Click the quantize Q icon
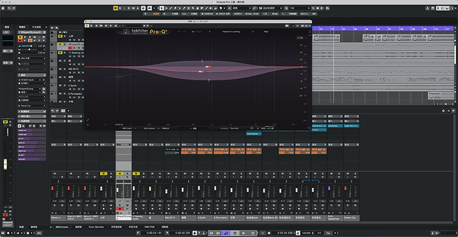 pos(286,8)
